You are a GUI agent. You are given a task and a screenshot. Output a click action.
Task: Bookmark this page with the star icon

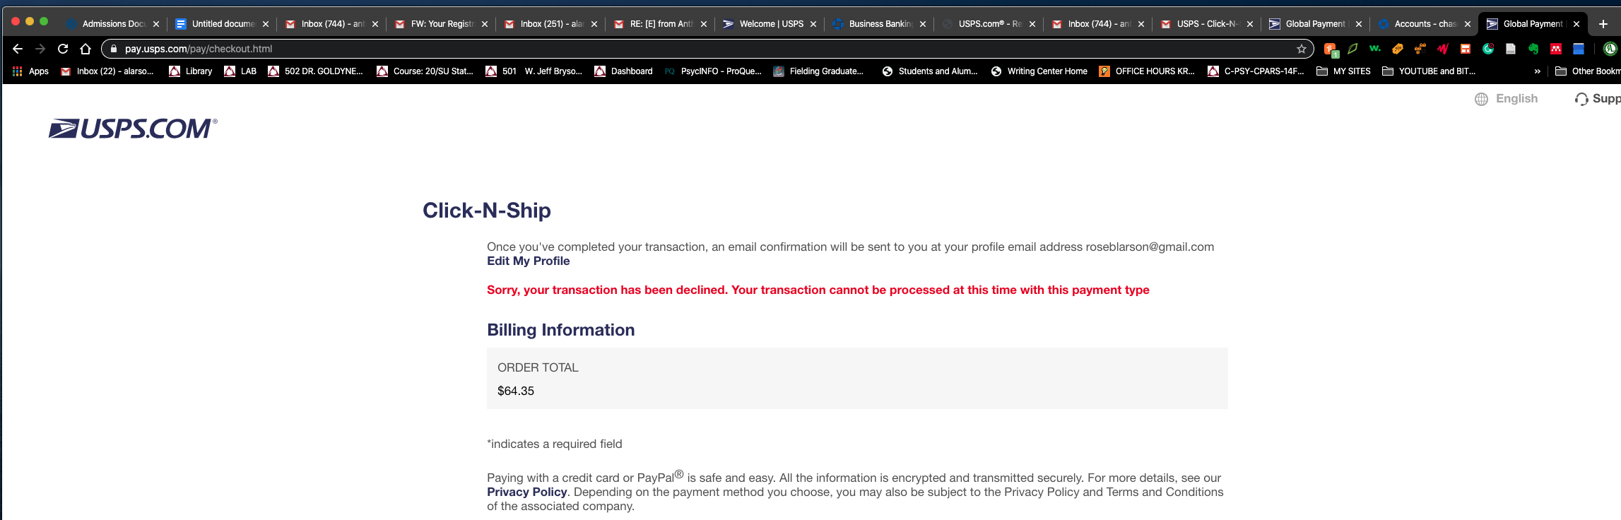click(x=1301, y=49)
